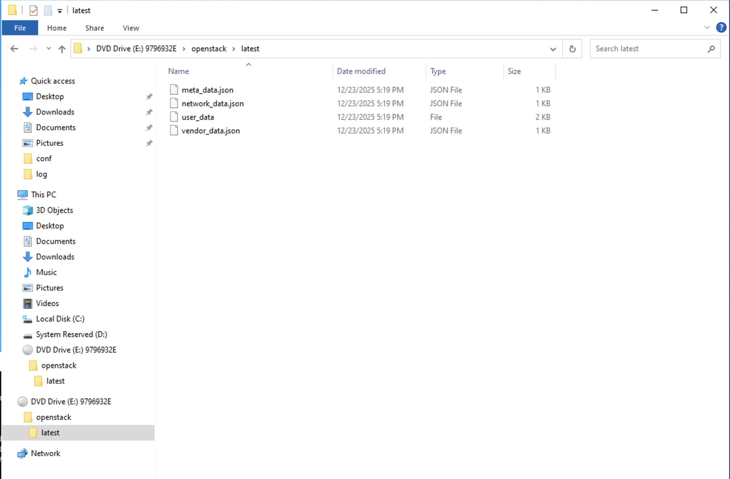This screenshot has width=730, height=479.
Task: Refresh the latest folder view
Action: (572, 49)
